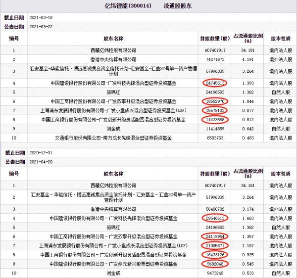
Task: Click the cutoff date 2020-12-31
Action: click(x=41, y=153)
